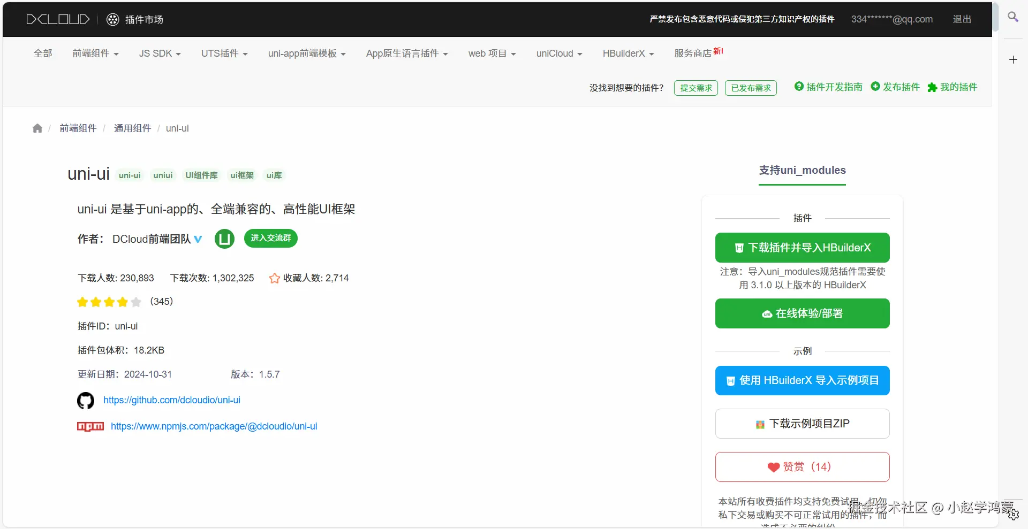
Task: Expand the 前端组件 dropdown menu
Action: point(95,53)
